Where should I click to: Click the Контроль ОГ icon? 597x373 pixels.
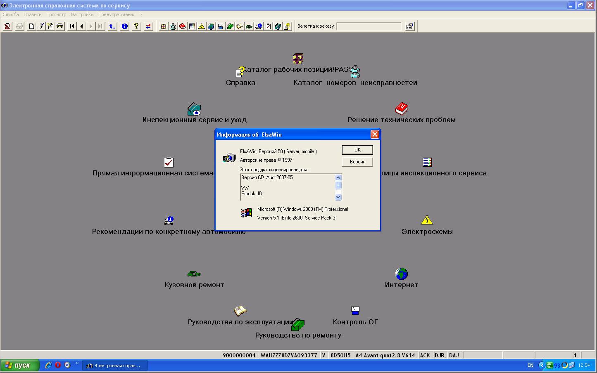coord(355,310)
